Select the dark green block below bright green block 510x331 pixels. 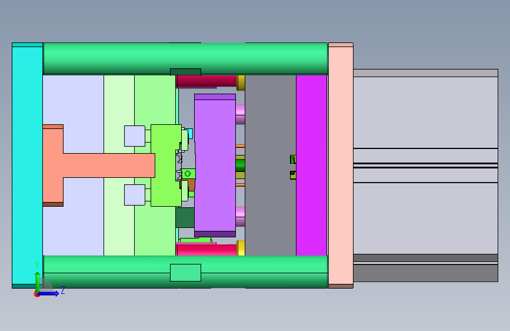[x=185, y=218]
